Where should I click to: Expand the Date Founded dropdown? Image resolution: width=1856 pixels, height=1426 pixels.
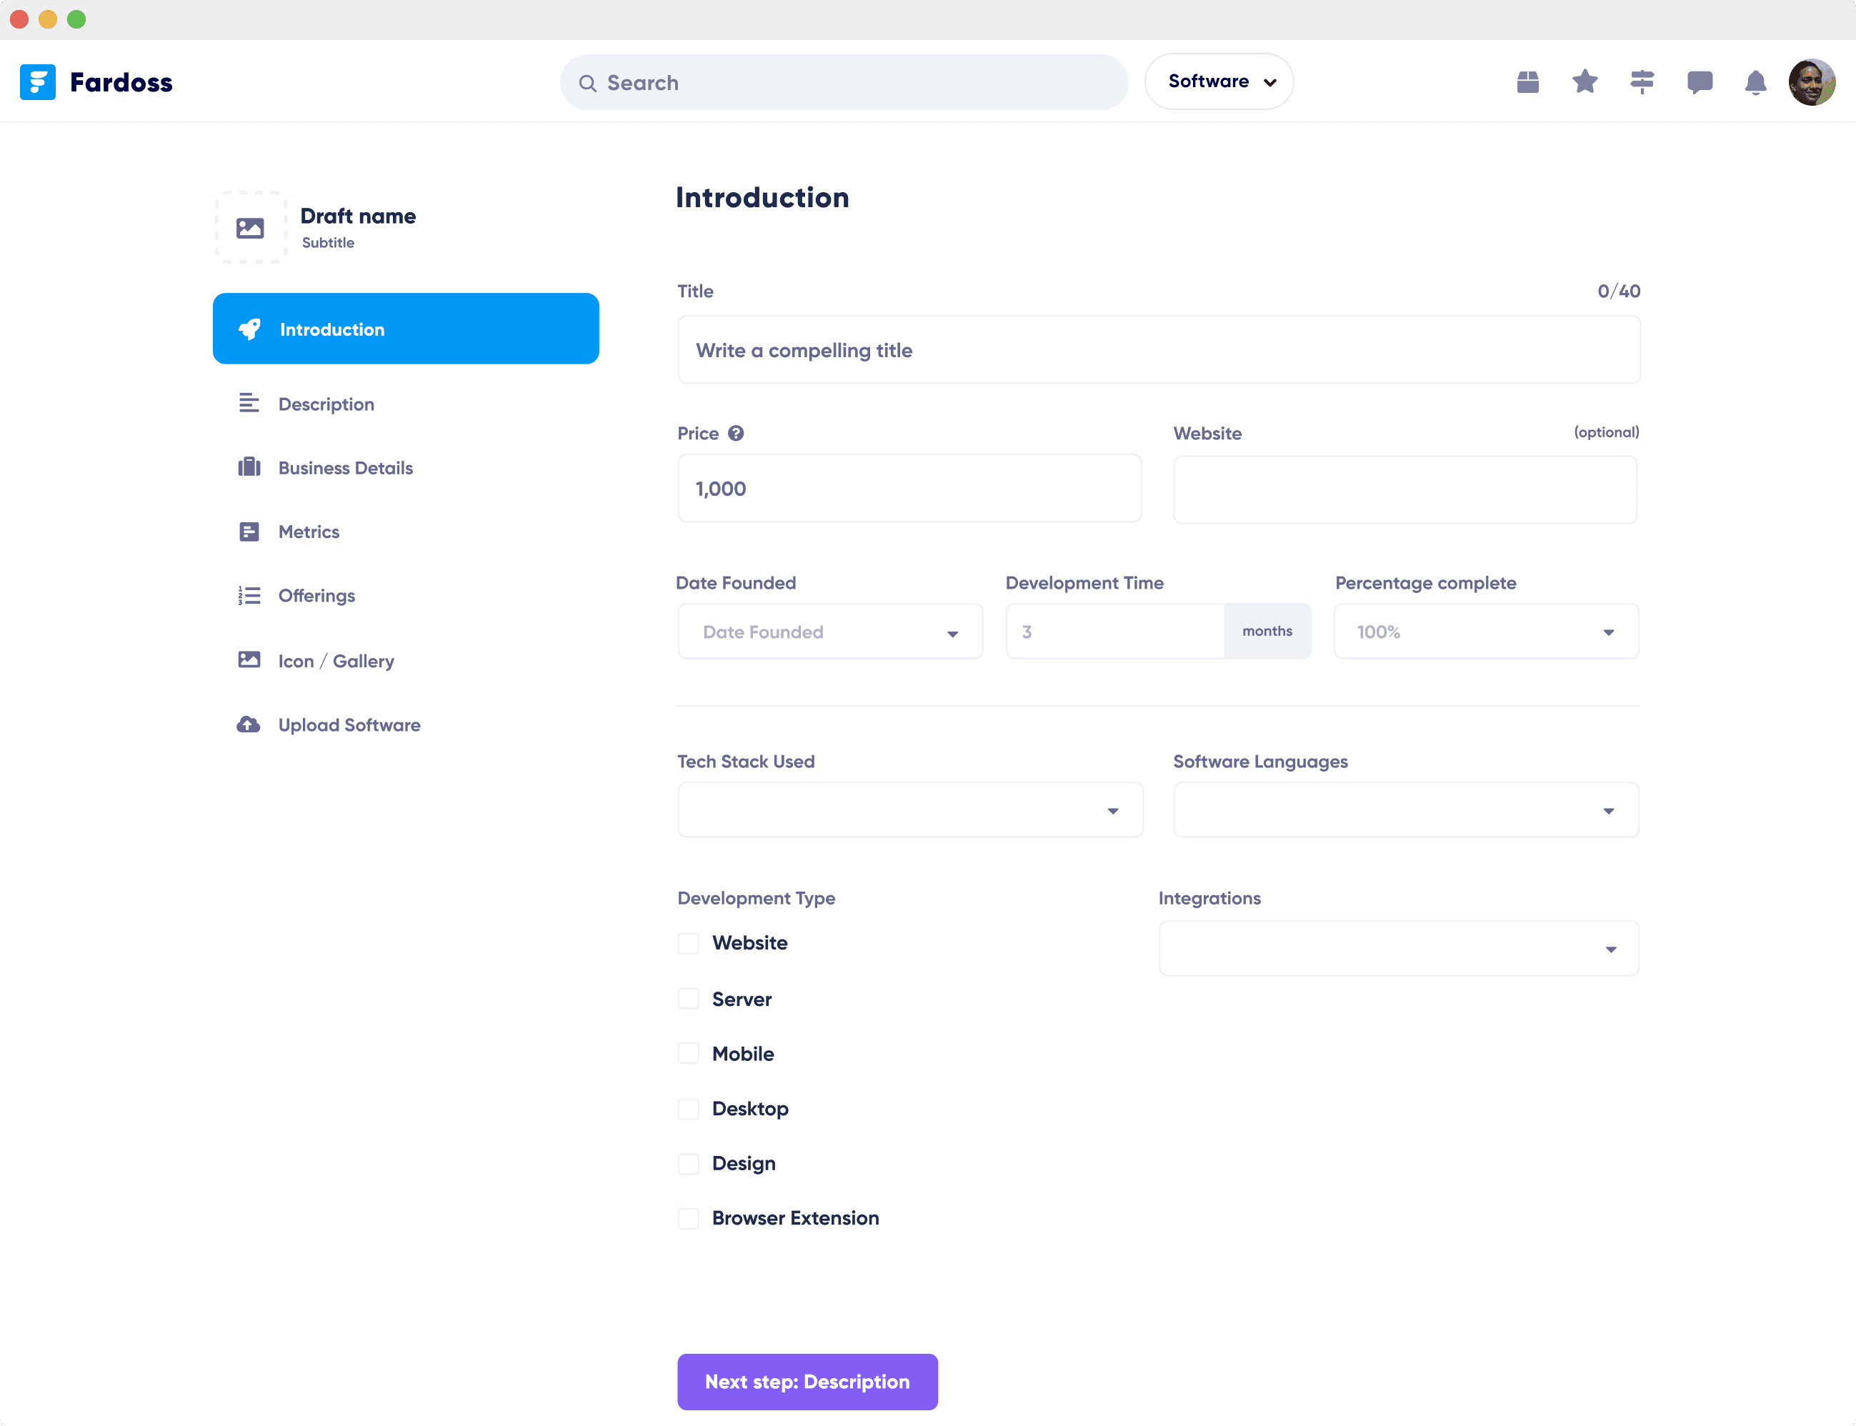(x=829, y=632)
